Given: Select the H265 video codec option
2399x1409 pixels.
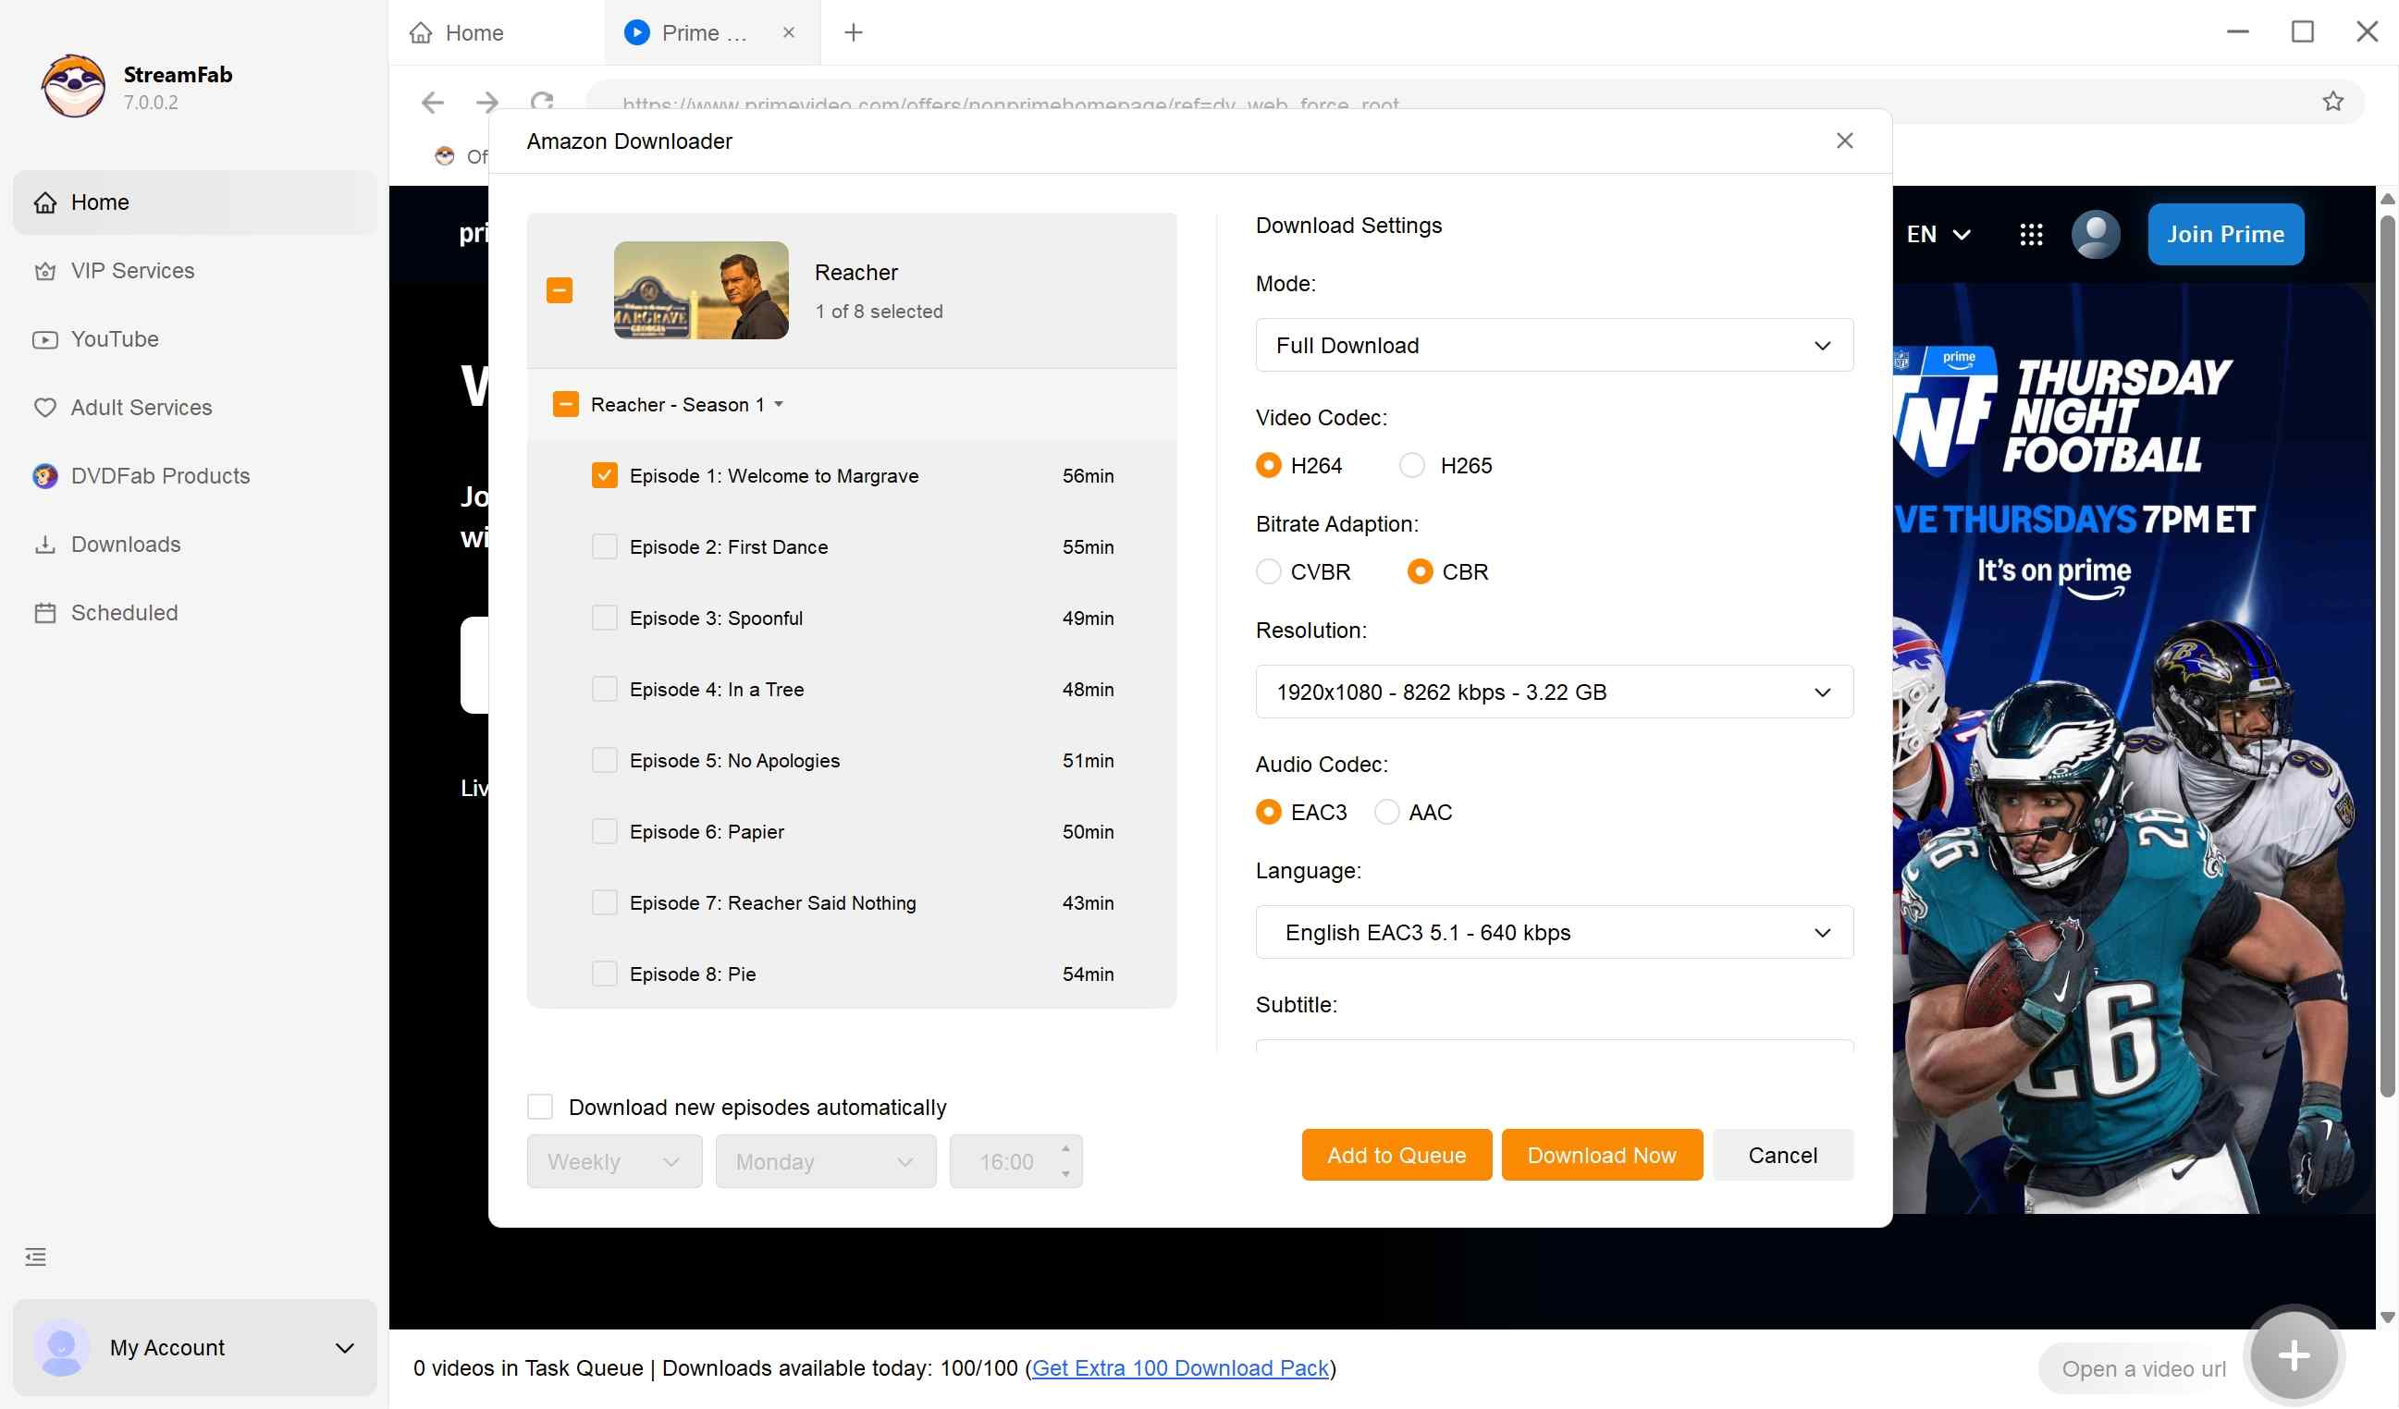Looking at the screenshot, I should pos(1412,465).
